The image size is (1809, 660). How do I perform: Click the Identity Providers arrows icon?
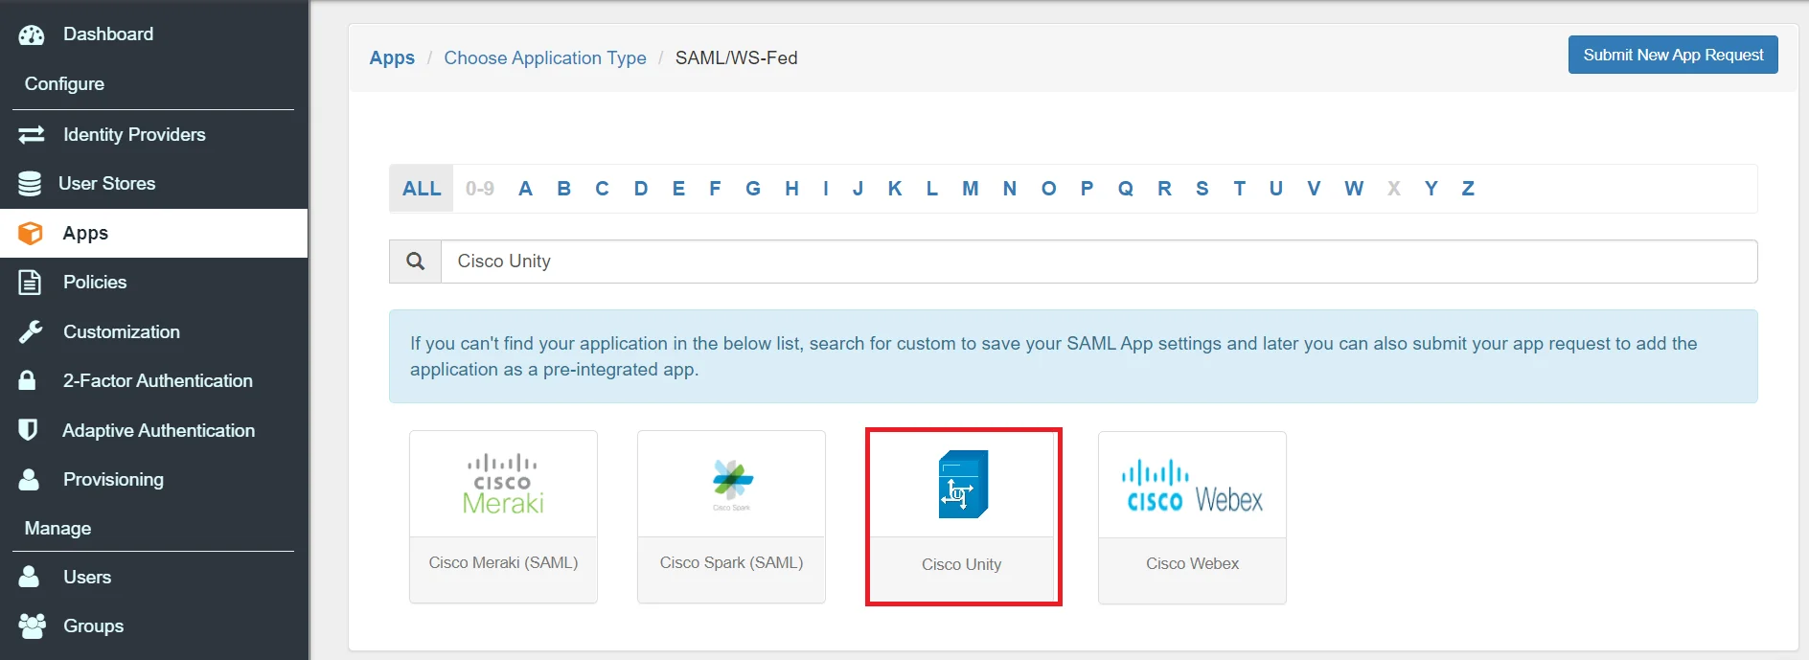pyautogui.click(x=32, y=135)
